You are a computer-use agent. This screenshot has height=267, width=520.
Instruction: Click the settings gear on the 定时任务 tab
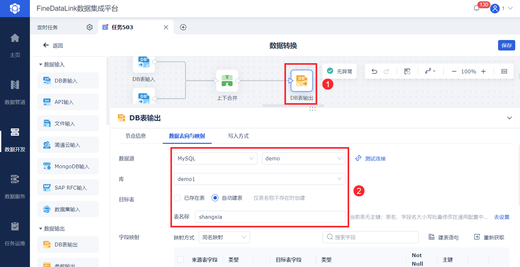(90, 27)
